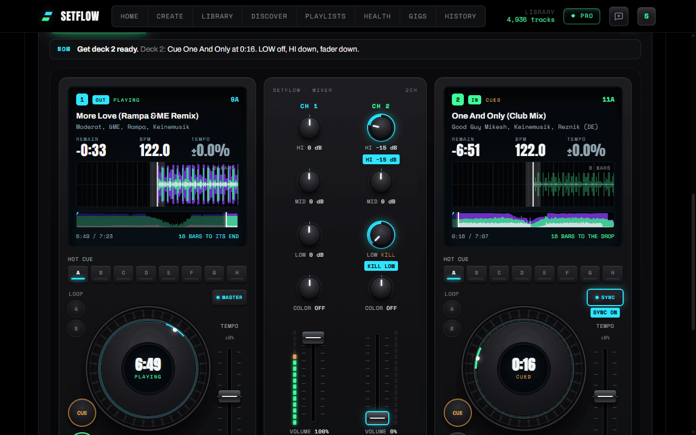
Task: Trigger hot cue F on deck 2
Action: (x=567, y=274)
